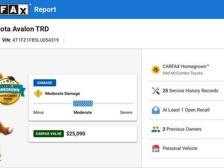Click the bold Moderate scale label
This screenshot has width=224, height=168.
click(x=83, y=112)
